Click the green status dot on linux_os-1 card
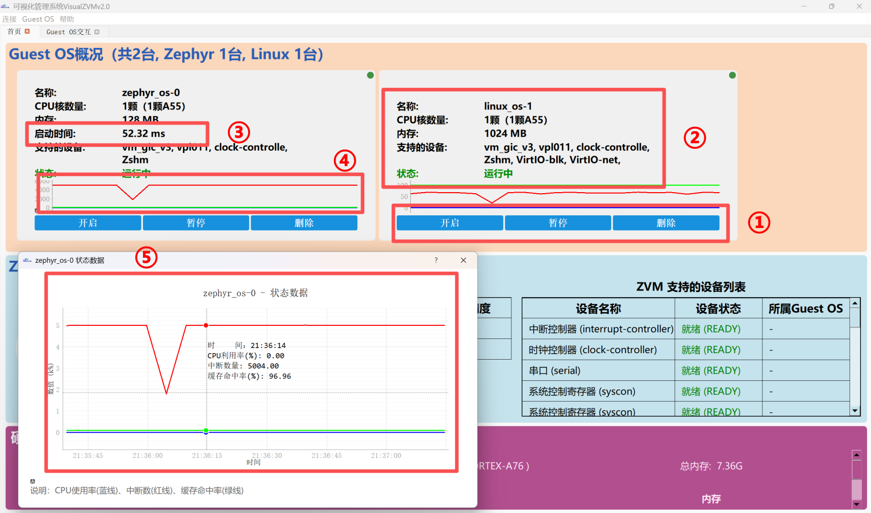 tap(732, 75)
